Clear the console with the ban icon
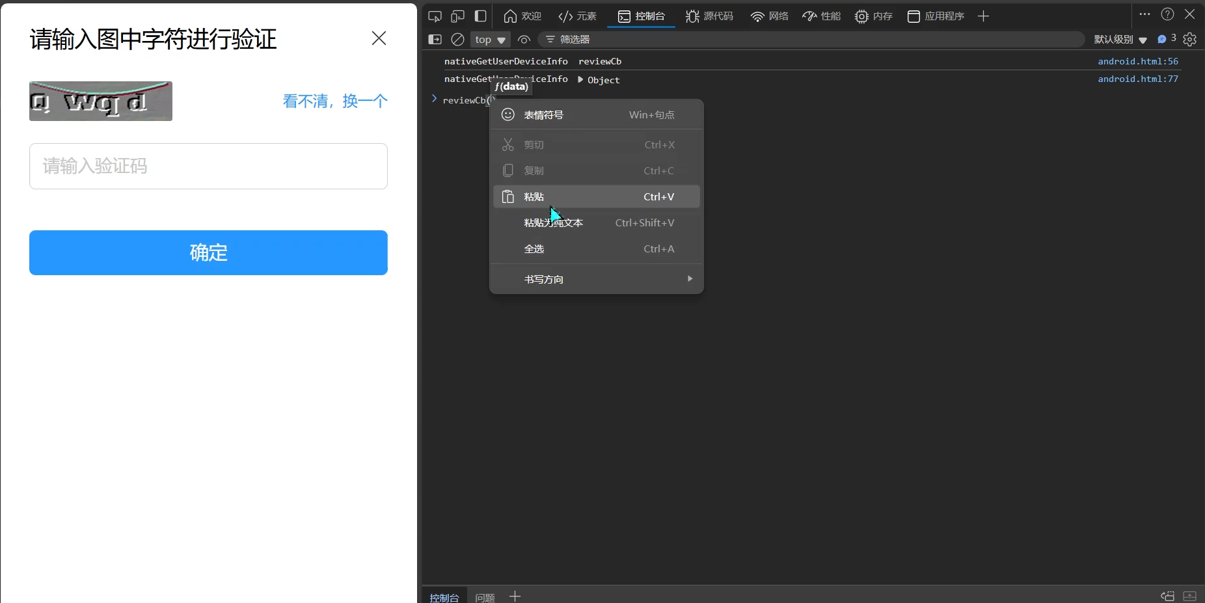This screenshot has height=603, width=1205. (457, 40)
